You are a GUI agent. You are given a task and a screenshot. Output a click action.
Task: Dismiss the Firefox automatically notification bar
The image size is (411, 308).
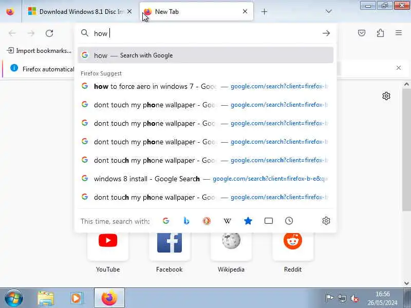(x=399, y=68)
